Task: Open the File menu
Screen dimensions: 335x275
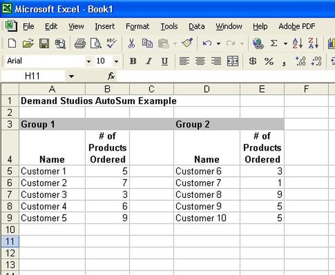Action: point(28,26)
